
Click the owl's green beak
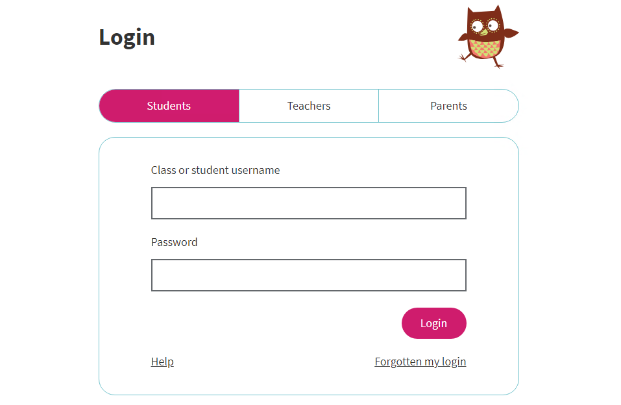click(x=483, y=32)
